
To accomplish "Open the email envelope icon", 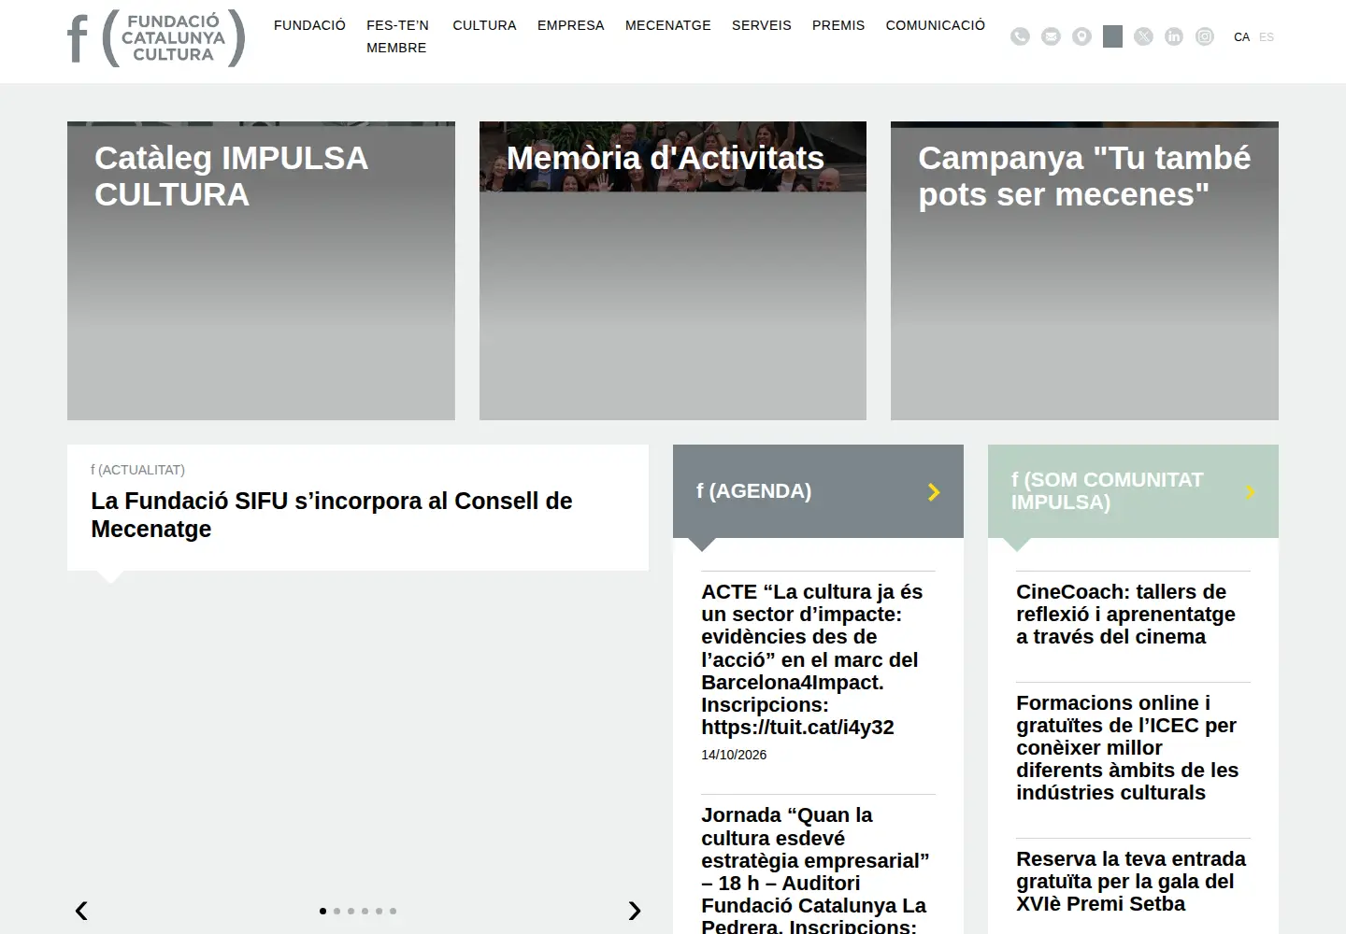I will (1051, 36).
